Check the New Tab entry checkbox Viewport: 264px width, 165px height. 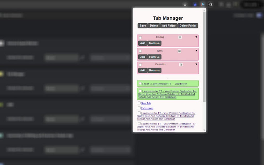pyautogui.click(x=139, y=103)
